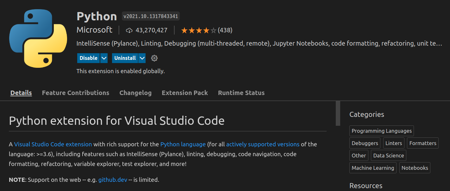Screen dimensions: 450x191
Task: Switch to the Feature Contributions tab
Action: pos(76,93)
